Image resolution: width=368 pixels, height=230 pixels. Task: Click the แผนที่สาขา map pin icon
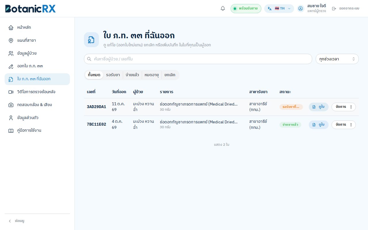click(x=11, y=41)
